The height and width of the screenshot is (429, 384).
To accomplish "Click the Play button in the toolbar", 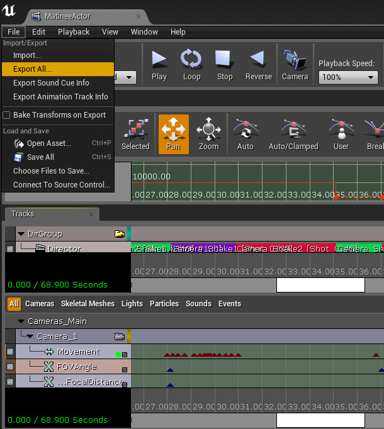I will pos(159,64).
